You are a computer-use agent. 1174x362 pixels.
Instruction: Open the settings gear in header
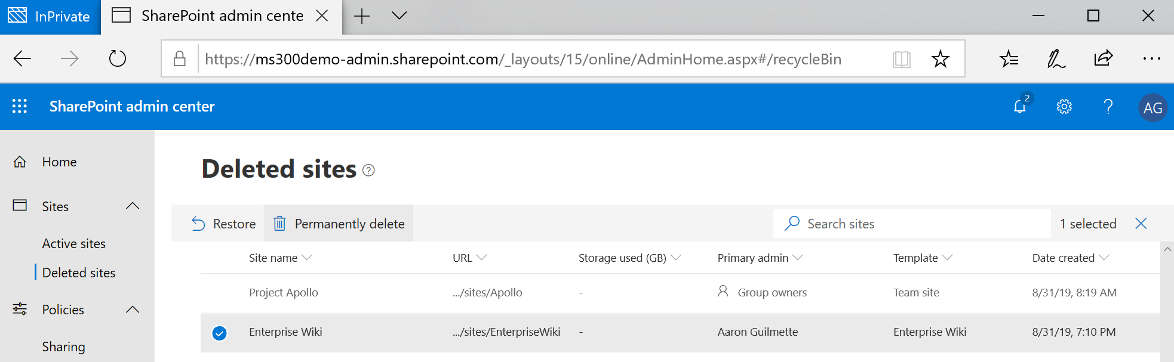(x=1064, y=106)
